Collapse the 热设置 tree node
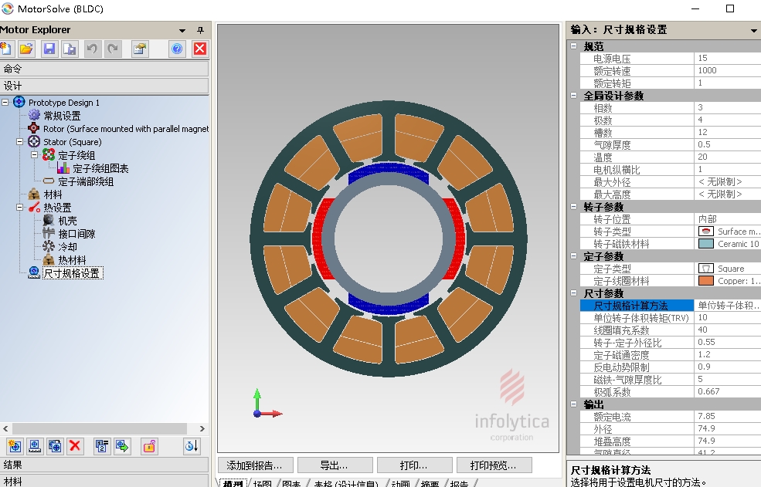The image size is (761, 487). 20,207
